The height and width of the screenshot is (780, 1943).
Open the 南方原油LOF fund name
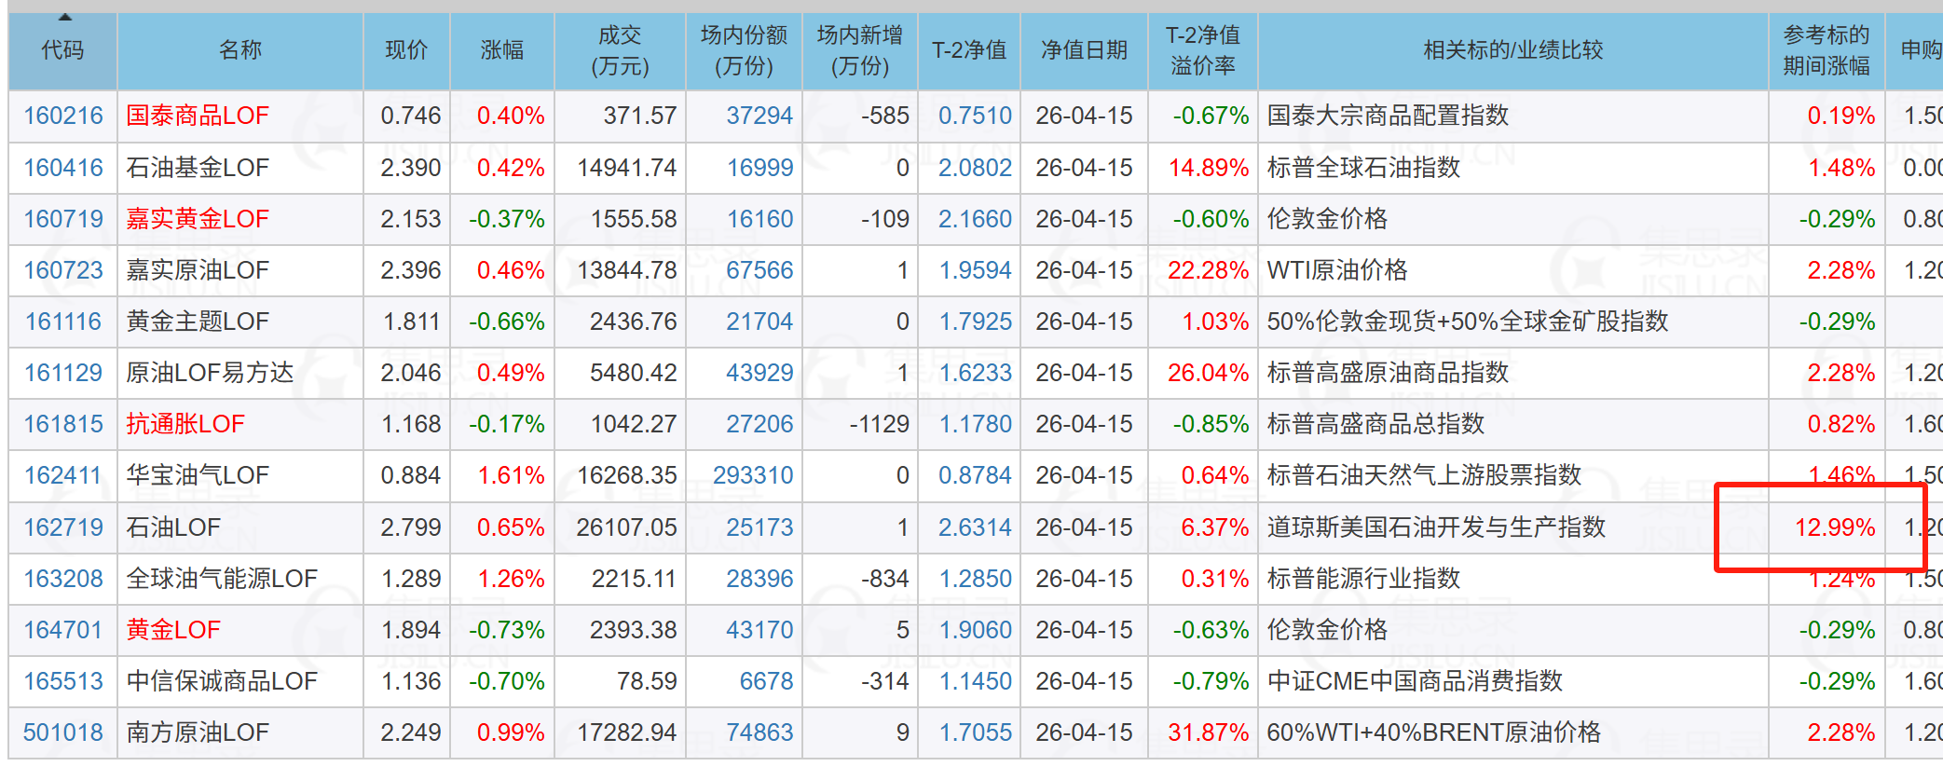point(198,732)
